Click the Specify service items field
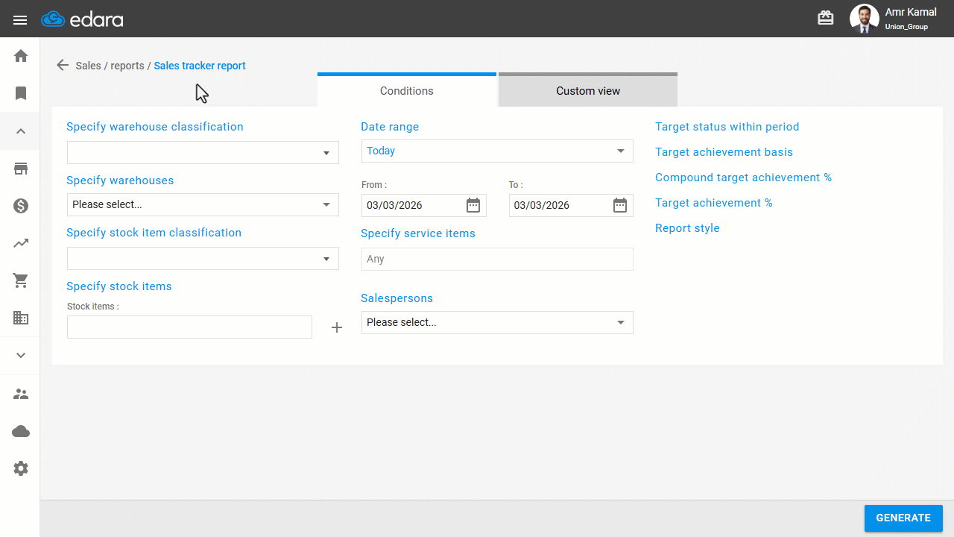Image resolution: width=954 pixels, height=537 pixels. [497, 259]
